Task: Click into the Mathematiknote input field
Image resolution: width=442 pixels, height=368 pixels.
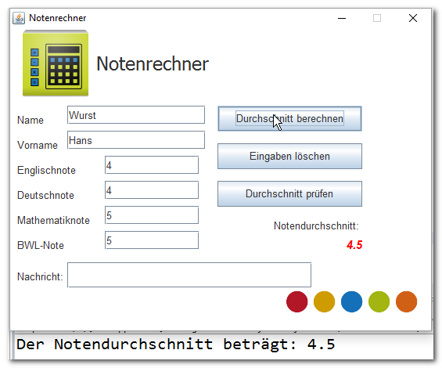Action: tap(152, 215)
